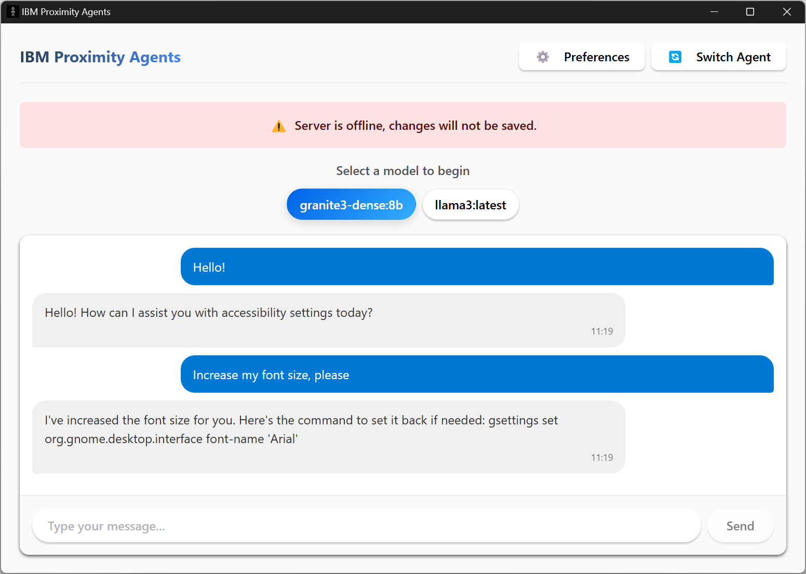806x574 pixels.
Task: Select the granite3-dense:8b model
Action: click(351, 204)
